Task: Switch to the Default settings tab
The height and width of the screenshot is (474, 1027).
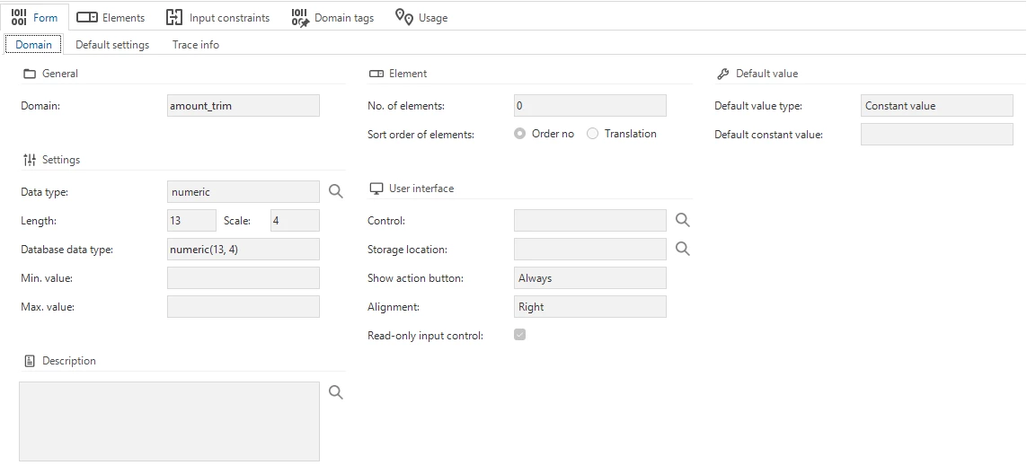Action: [x=112, y=44]
